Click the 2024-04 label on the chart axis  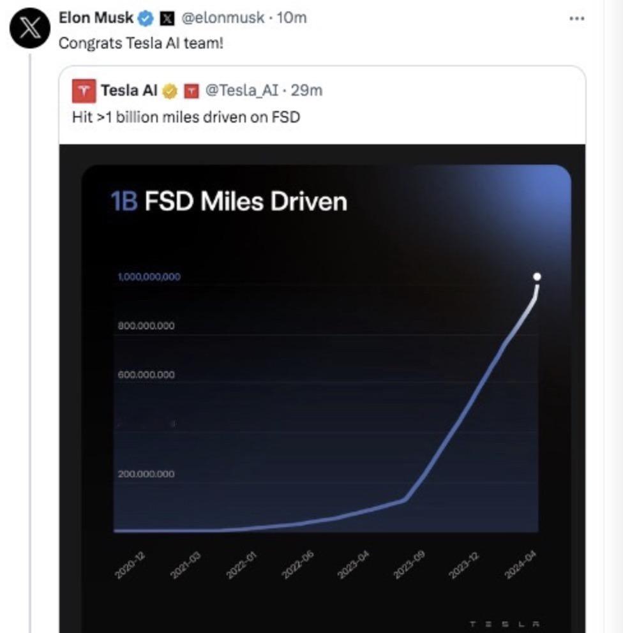pyautogui.click(x=521, y=564)
